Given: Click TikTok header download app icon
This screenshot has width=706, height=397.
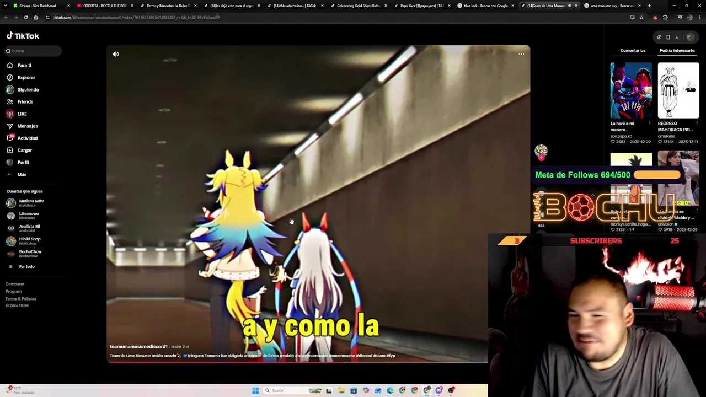Looking at the screenshot, I should coord(677,37).
